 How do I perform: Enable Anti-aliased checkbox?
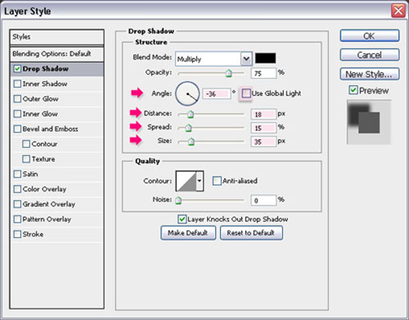217,180
